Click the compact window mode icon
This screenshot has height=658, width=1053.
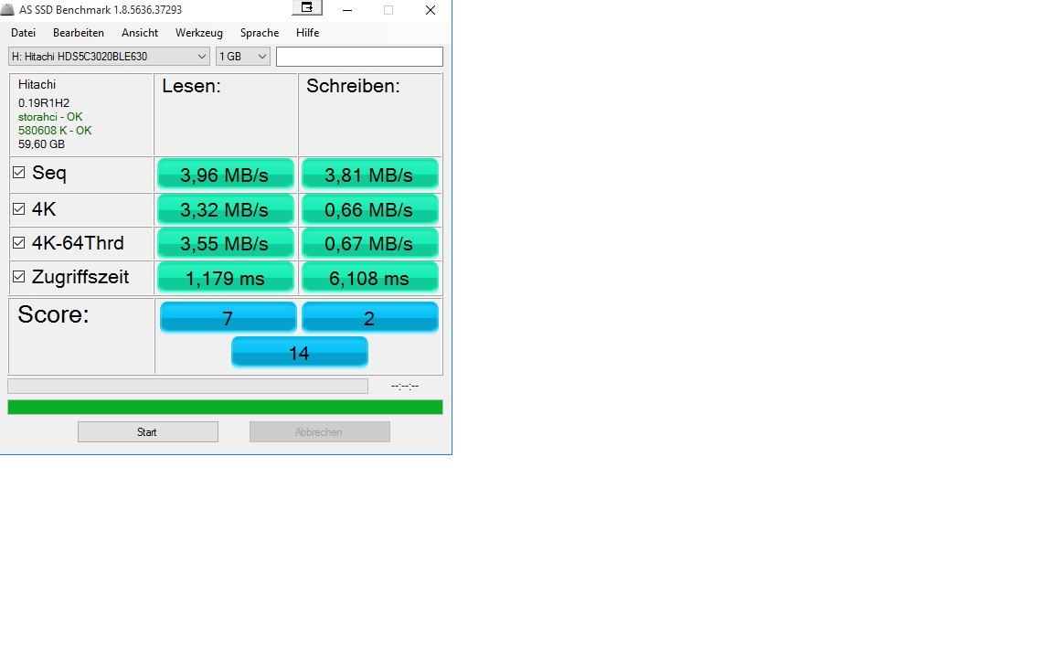[x=307, y=7]
